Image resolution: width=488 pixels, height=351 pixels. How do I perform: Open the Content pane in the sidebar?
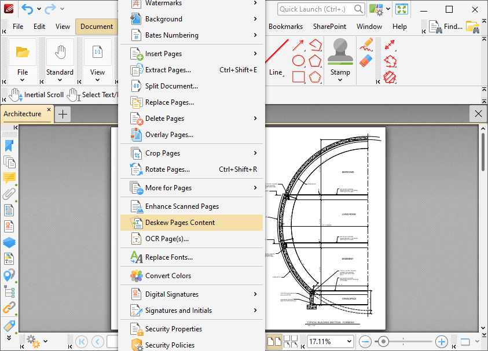[9, 258]
